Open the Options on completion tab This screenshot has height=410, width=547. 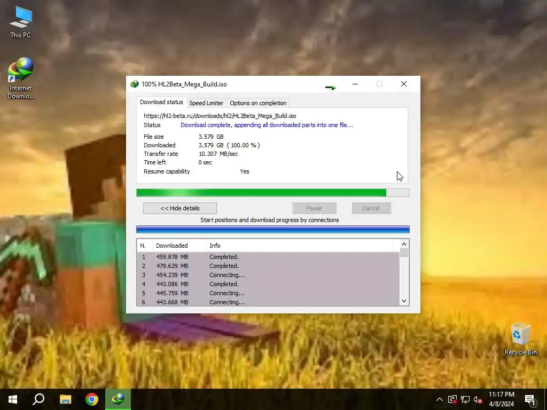point(258,103)
